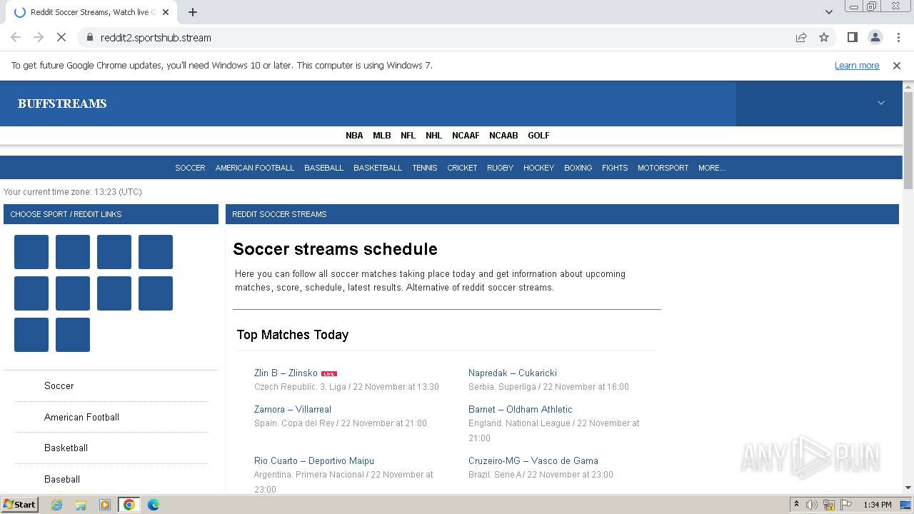Open the Zamora – Villarreal match
Screen dimensions: 914x514
[293, 409]
